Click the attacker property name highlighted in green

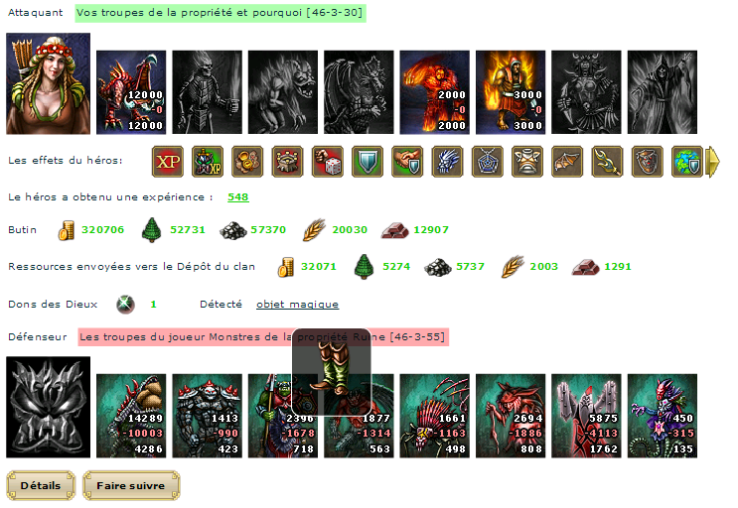pos(221,13)
